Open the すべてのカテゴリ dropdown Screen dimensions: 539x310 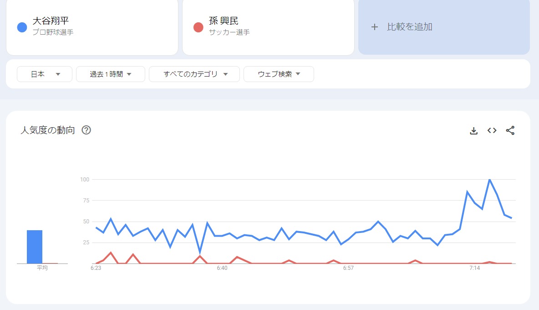194,74
